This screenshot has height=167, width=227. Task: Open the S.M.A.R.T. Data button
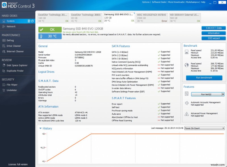click(x=213, y=28)
